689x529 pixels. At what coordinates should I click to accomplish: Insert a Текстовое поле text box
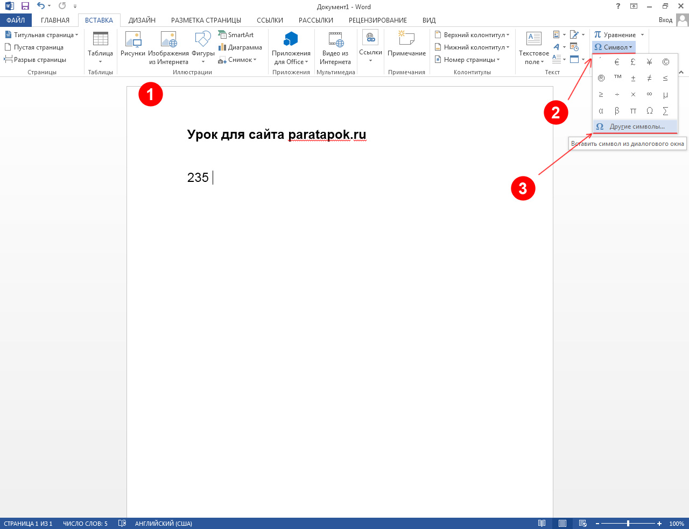(x=534, y=47)
